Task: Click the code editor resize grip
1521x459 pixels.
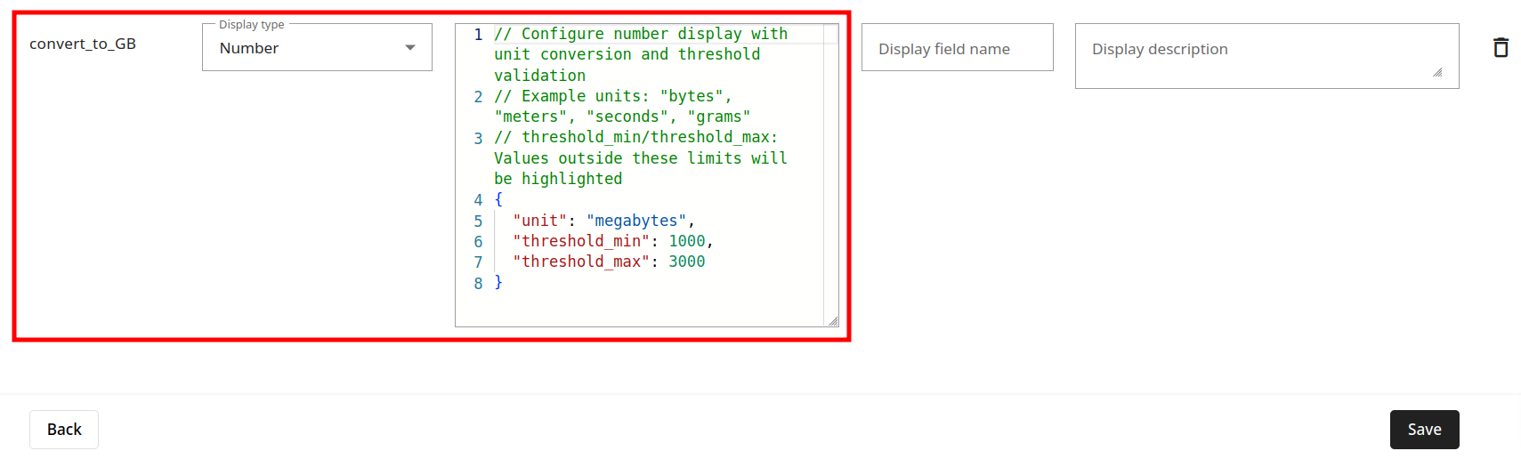Action: [833, 321]
